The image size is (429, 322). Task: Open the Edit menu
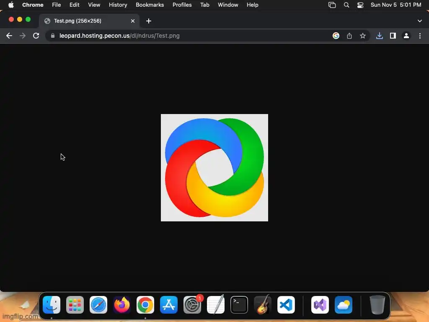pyautogui.click(x=75, y=5)
